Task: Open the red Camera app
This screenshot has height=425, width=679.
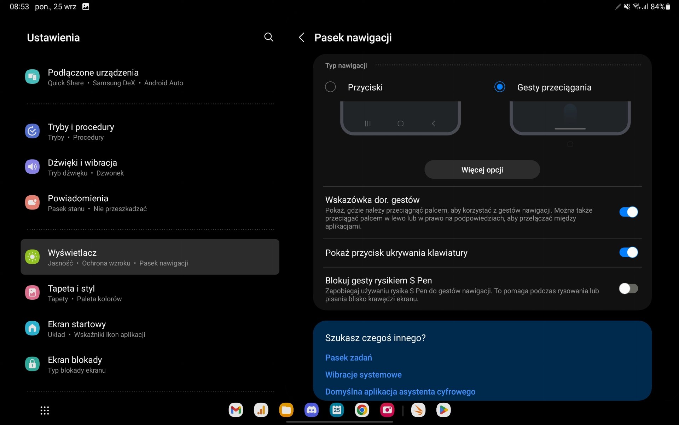Action: [x=387, y=410]
